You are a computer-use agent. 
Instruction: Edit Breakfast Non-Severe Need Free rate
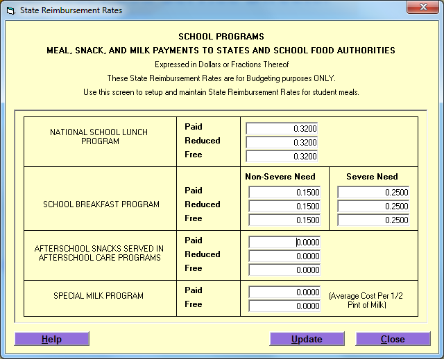[x=284, y=220]
